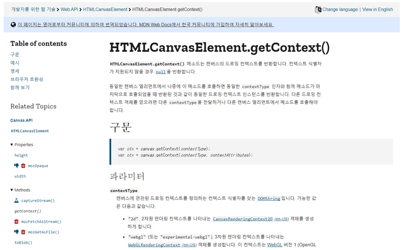Open the width property link

pos(20,176)
